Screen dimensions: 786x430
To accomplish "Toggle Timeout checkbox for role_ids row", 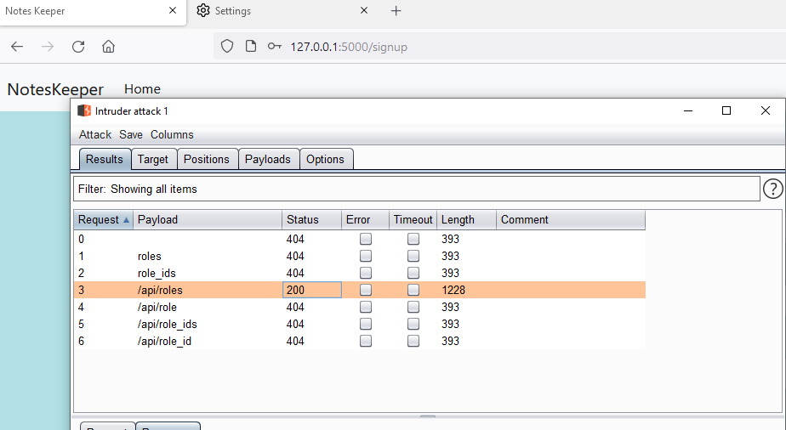I will [413, 273].
